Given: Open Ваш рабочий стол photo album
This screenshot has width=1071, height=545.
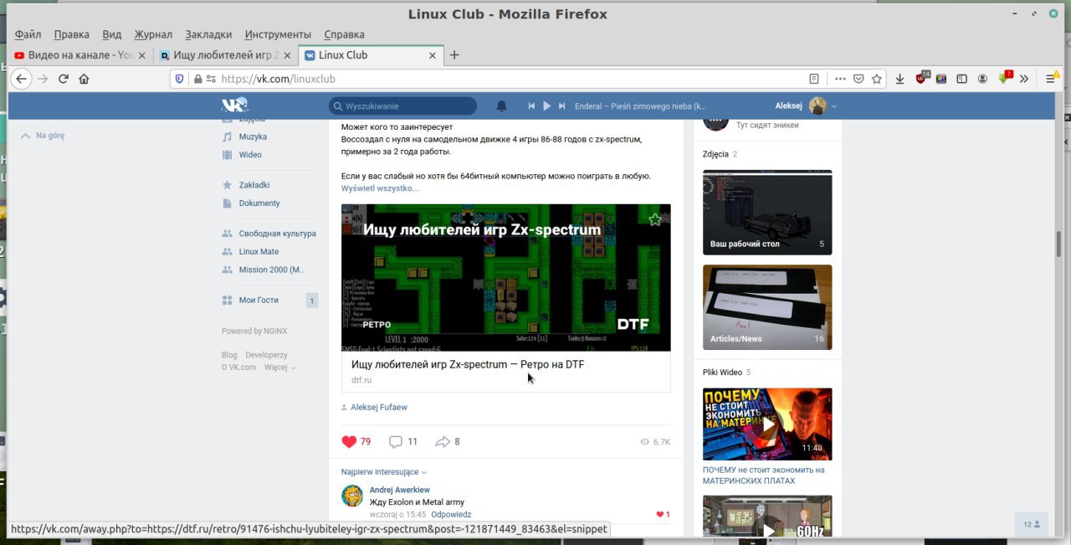Looking at the screenshot, I should 767,213.
